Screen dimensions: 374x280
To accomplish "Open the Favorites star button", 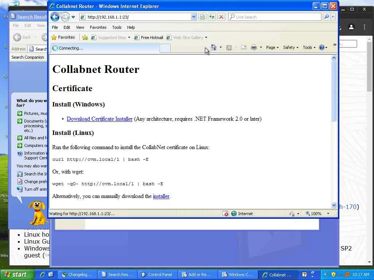I will (x=63, y=37).
